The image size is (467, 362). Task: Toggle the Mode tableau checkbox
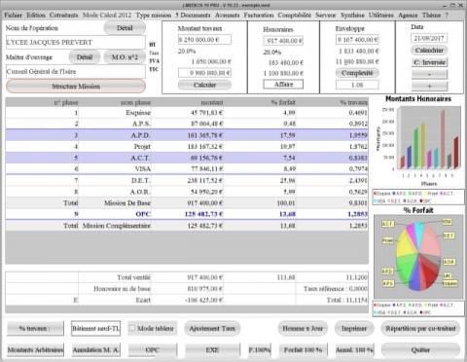point(132,328)
